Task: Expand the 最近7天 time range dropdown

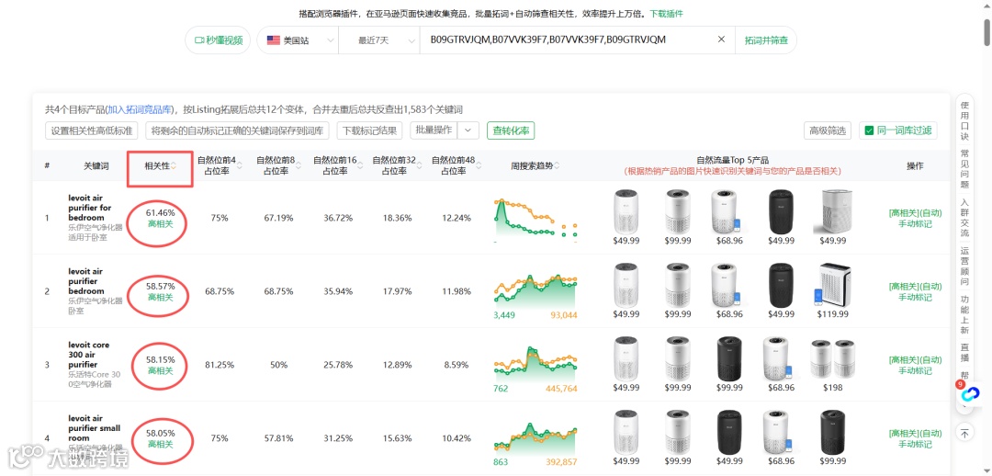Action: coord(379,40)
